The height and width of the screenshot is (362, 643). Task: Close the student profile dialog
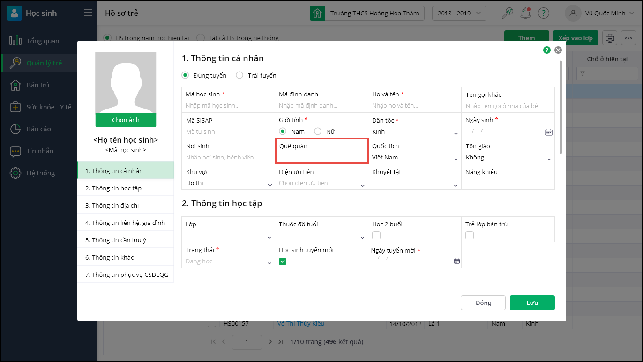pos(558,50)
